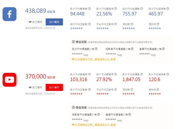Image resolution: width=182 pixels, height=129 pixels.
Task: Click the 27.92% value
Action: tap(104, 80)
